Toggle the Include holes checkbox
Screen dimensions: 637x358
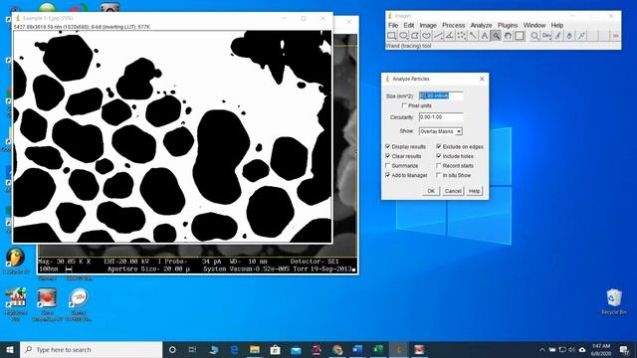(439, 156)
